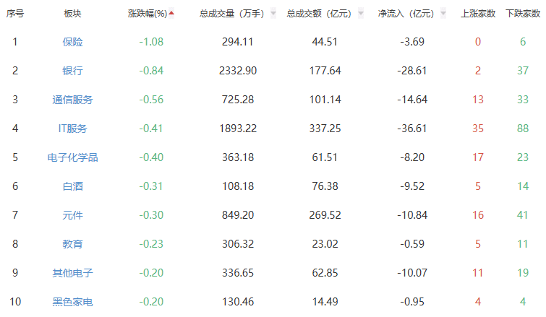Open the 白酒 sector link
The width and height of the screenshot is (546, 317).
72,186
